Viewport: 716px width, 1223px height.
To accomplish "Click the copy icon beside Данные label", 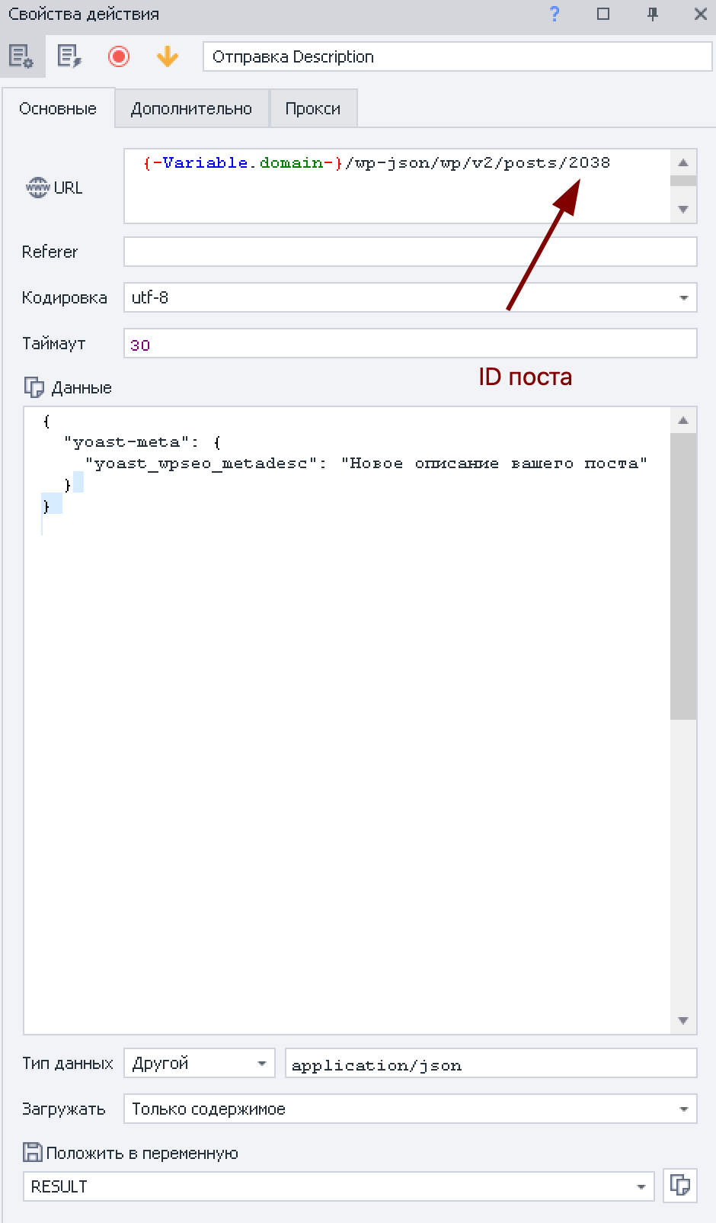I will tap(34, 387).
